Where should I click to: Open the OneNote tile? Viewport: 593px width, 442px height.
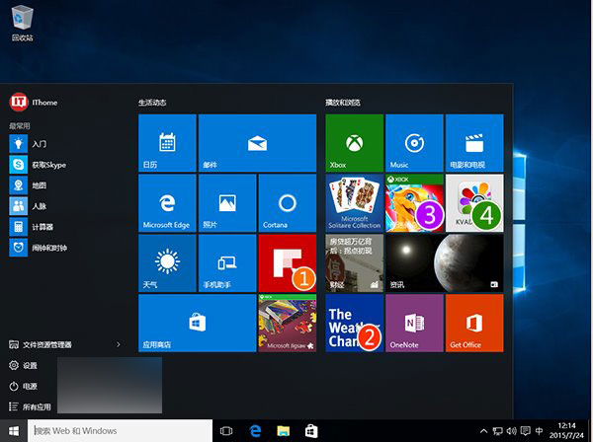(x=414, y=323)
